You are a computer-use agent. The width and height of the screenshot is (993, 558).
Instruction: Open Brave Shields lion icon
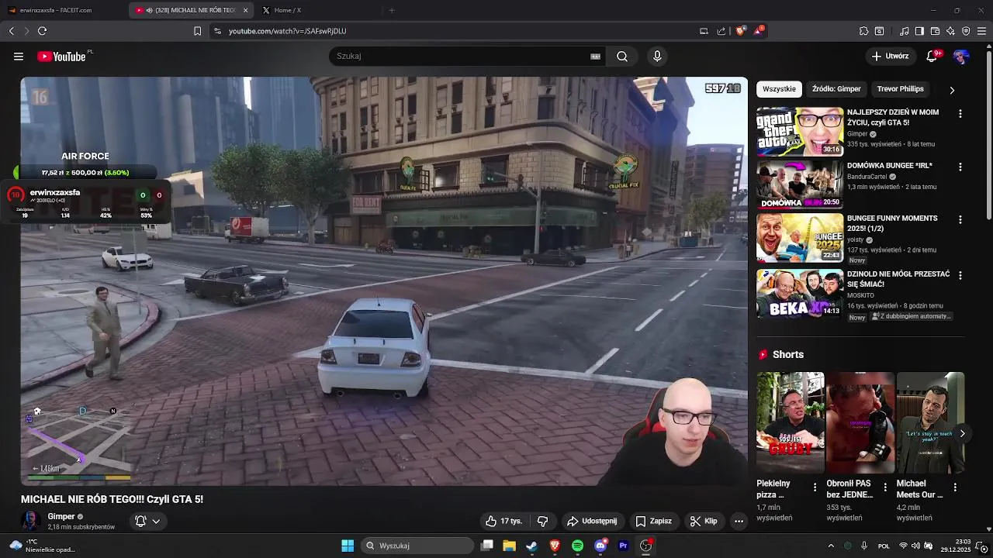pyautogui.click(x=741, y=31)
